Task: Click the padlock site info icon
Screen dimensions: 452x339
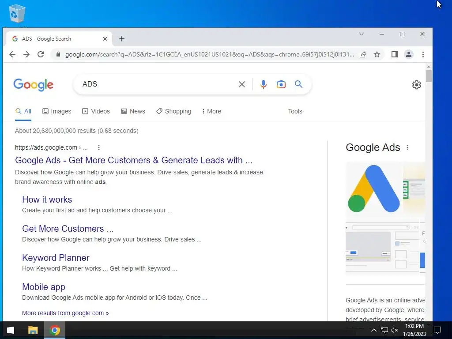Action: tap(58, 54)
